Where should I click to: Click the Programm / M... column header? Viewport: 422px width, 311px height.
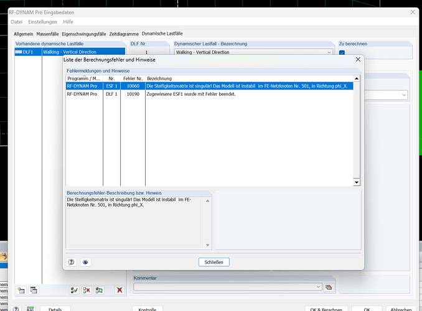click(x=84, y=78)
